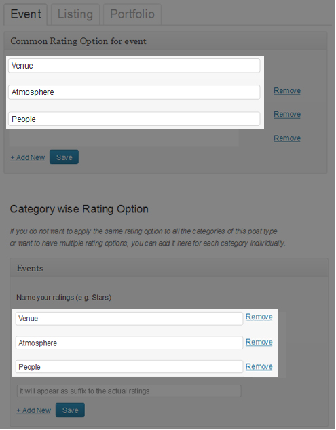The width and height of the screenshot is (336, 430).
Task: Add new common rating option
Action: coord(27,157)
